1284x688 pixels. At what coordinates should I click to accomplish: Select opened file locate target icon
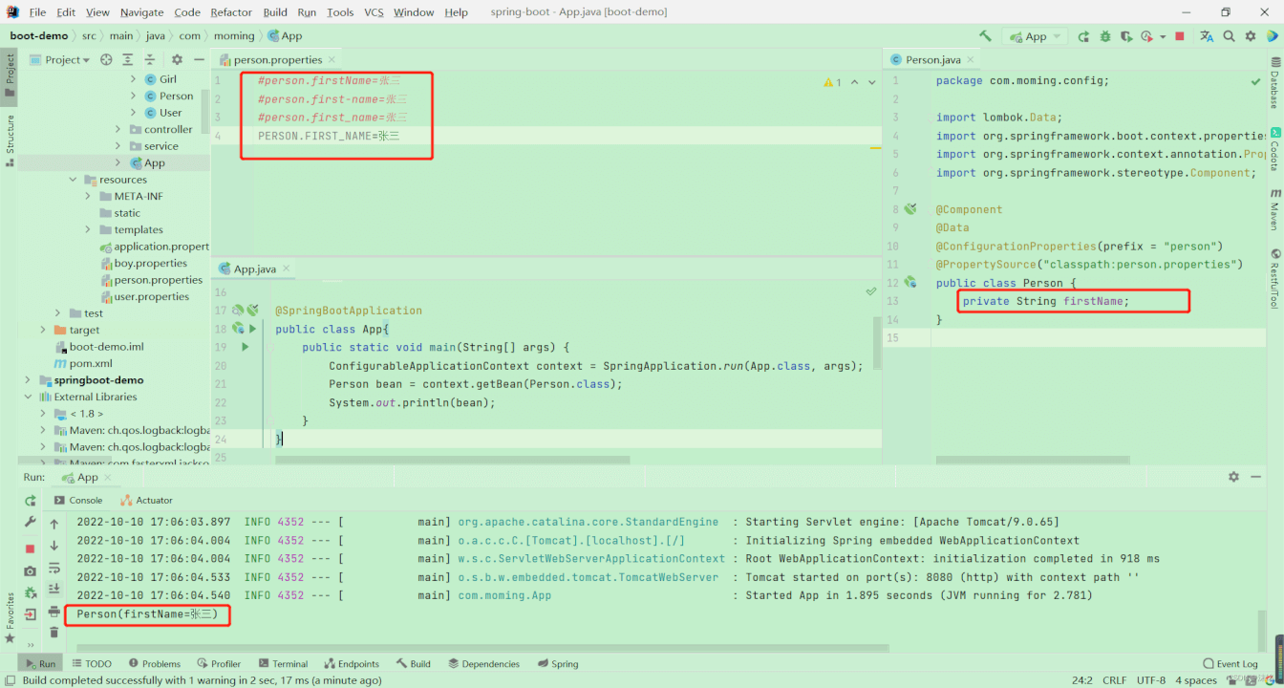[106, 59]
